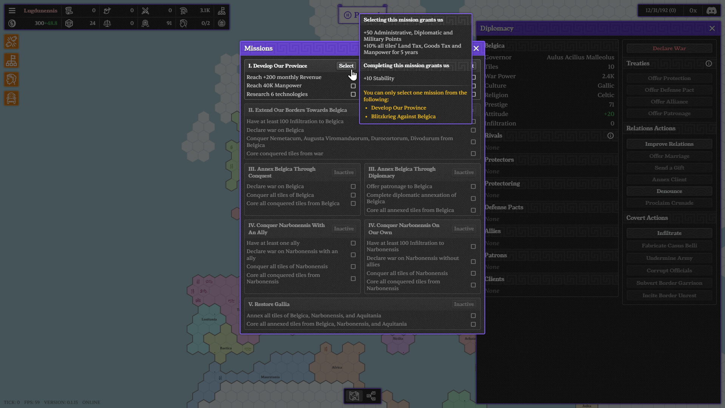Click the Infiltrate covert action
Viewport: 725px width, 408px height.
click(669, 233)
